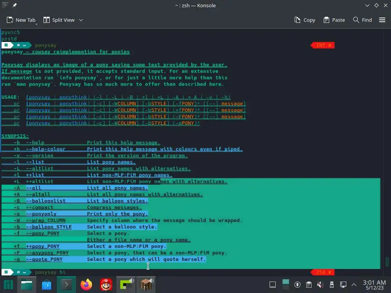Click the 'ponysay' command at first prompt
Image resolution: width=391 pixels, height=293 pixels.
tap(46, 45)
